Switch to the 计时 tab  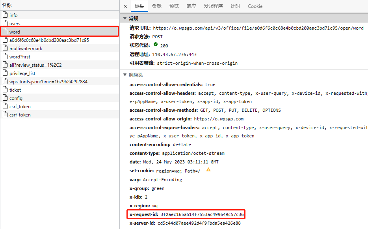pos(235,6)
